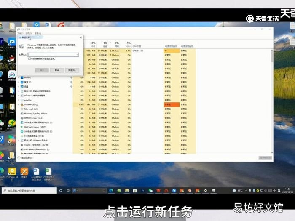The width and height of the screenshot is (295, 221).
Task: Open WPS Office from the taskbar
Action: (158, 191)
